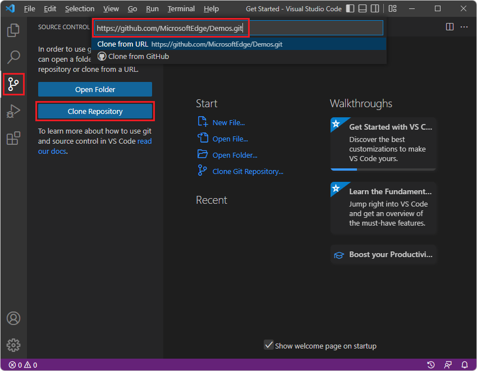Open the read our docs link
Screen dimensions: 477x371
[52, 151]
